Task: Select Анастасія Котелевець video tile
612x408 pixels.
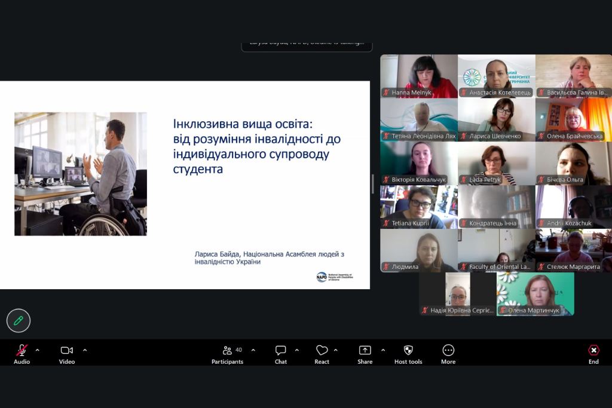Action: [497, 76]
